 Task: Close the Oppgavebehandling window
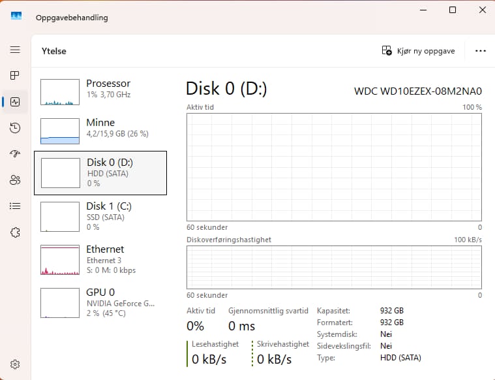tap(483, 10)
